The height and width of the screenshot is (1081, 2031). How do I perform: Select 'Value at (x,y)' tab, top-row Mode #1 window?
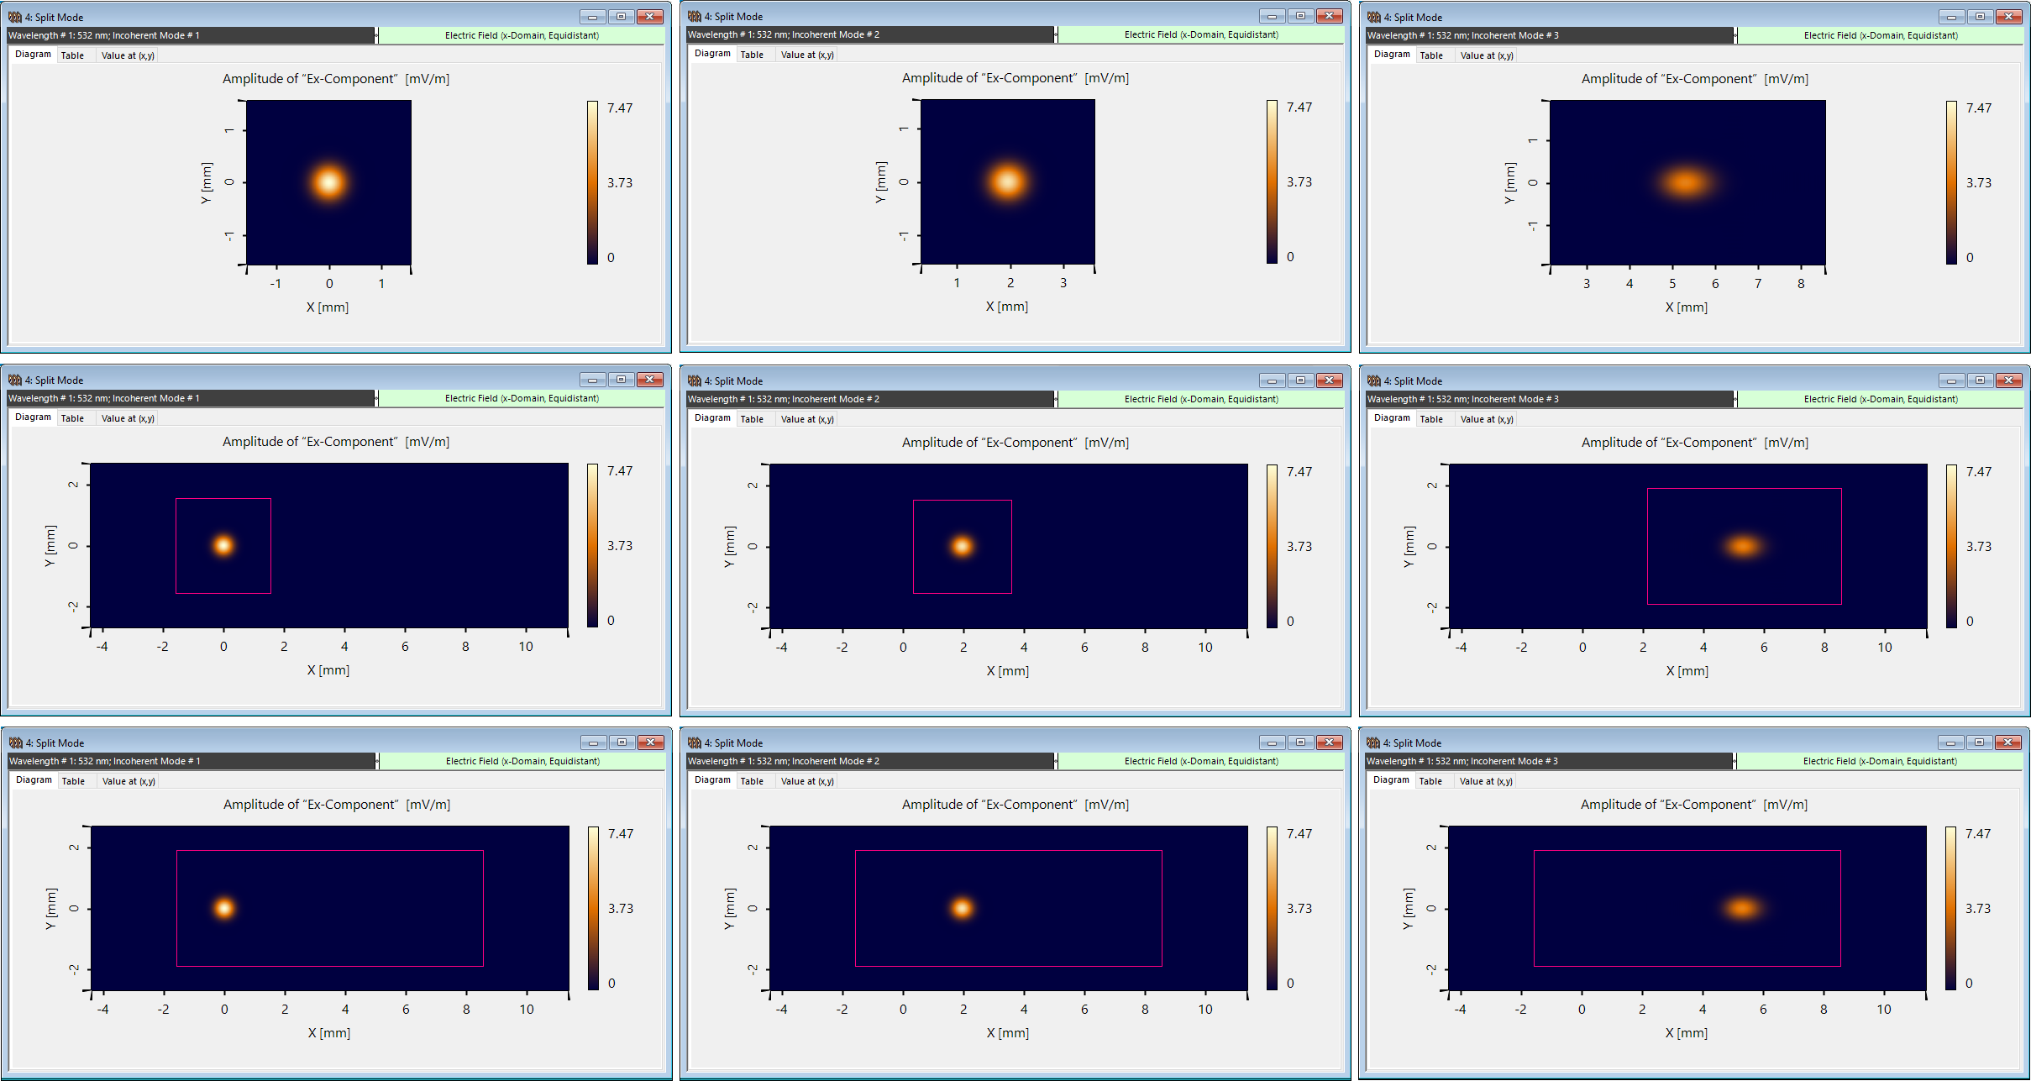[x=128, y=55]
